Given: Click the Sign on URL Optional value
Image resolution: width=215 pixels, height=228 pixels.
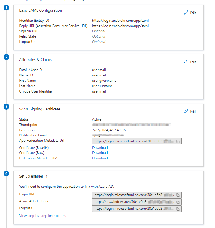Looking at the screenshot, I should [99, 31].
